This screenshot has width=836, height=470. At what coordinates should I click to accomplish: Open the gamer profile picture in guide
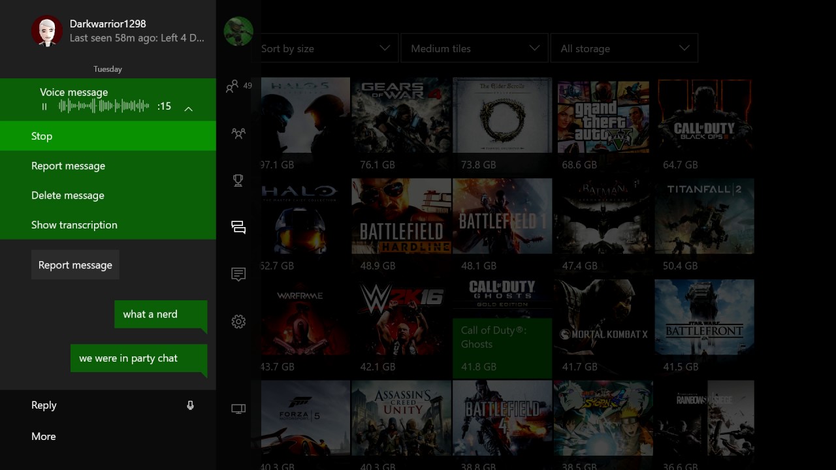coord(238,31)
